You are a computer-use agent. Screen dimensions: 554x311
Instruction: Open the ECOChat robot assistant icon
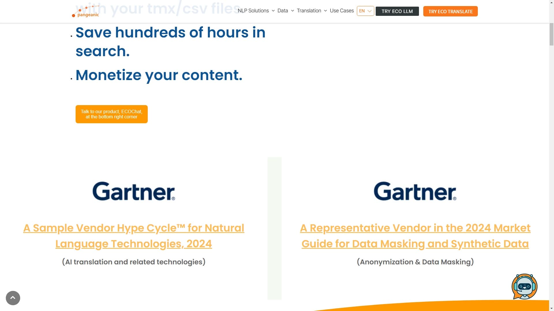524,287
